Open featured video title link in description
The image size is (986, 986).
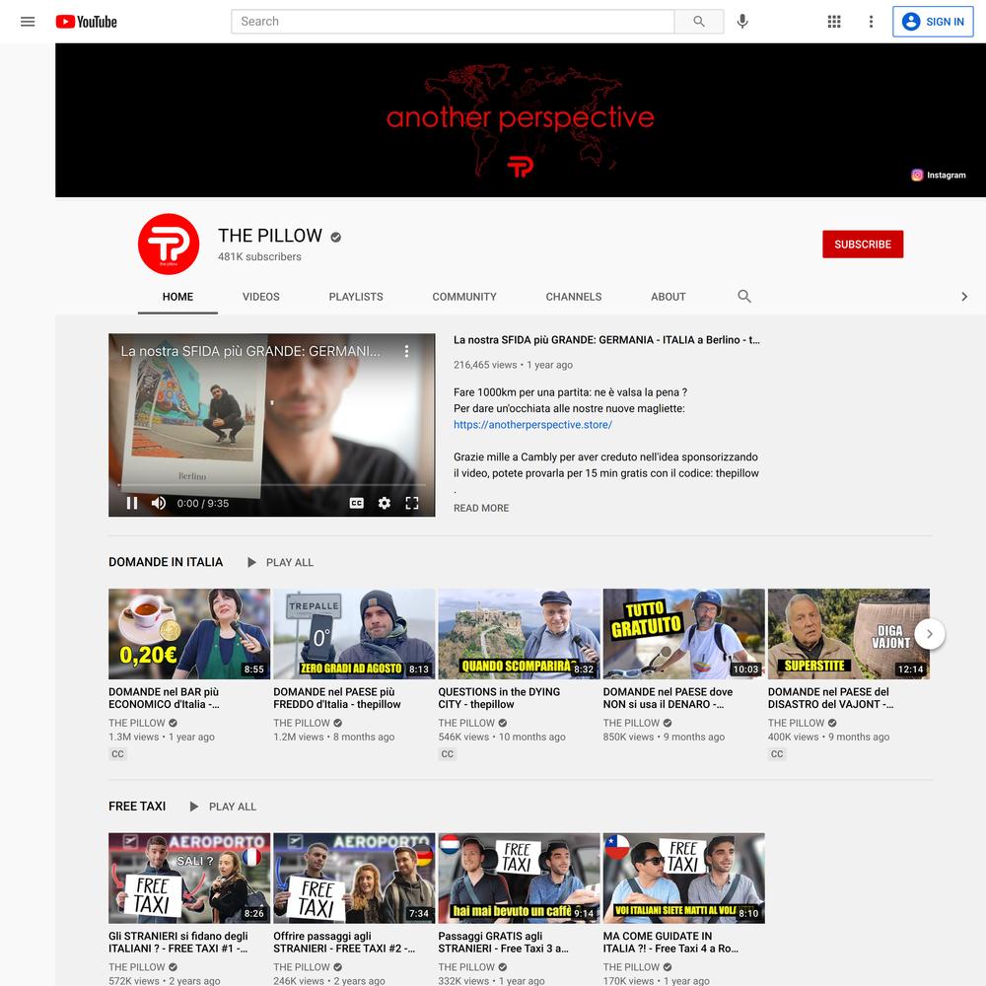606,339
